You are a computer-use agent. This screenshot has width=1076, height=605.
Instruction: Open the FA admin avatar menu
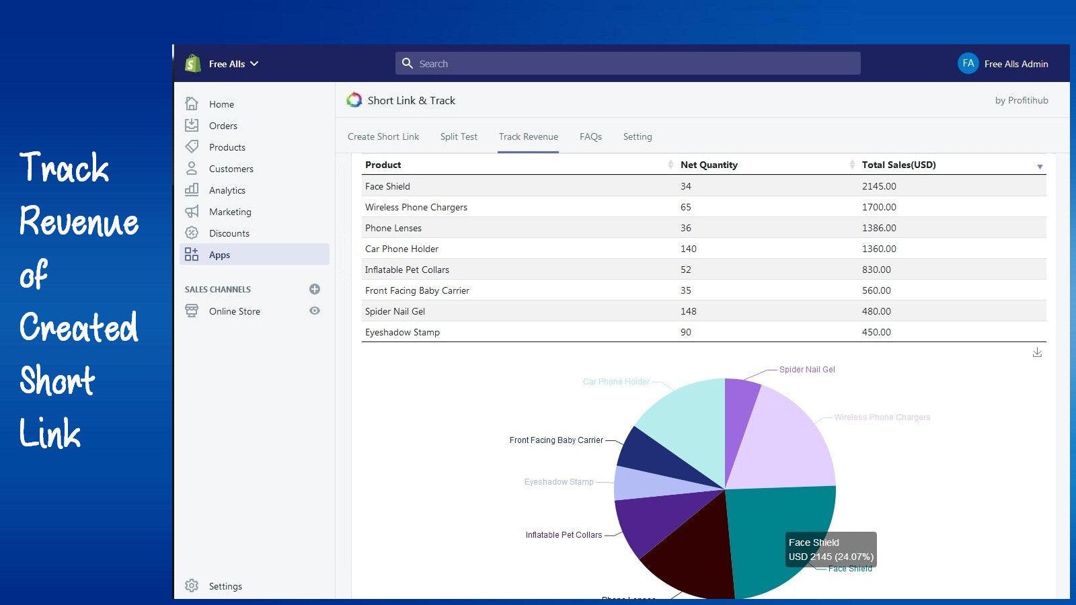coord(968,63)
